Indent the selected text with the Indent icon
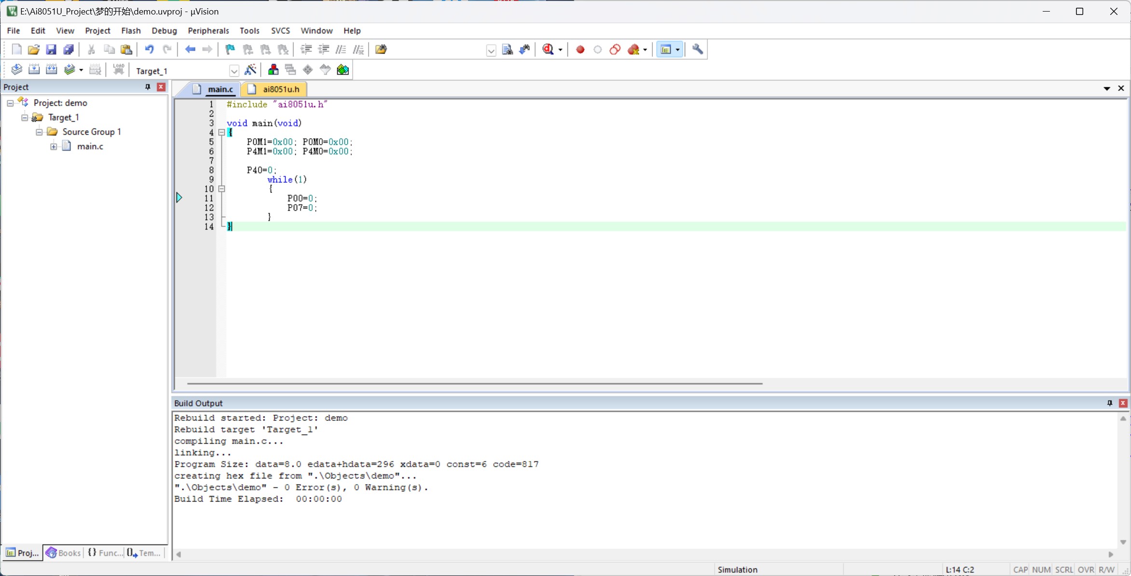 point(306,49)
